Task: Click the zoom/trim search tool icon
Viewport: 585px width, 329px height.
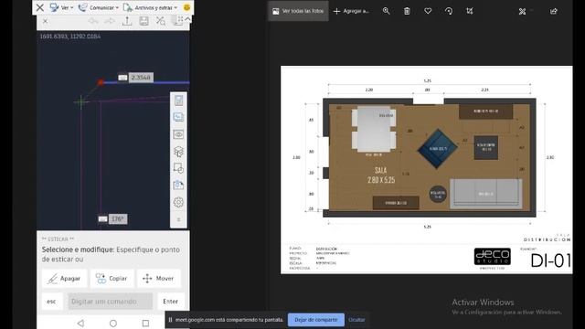Action: [161, 21]
